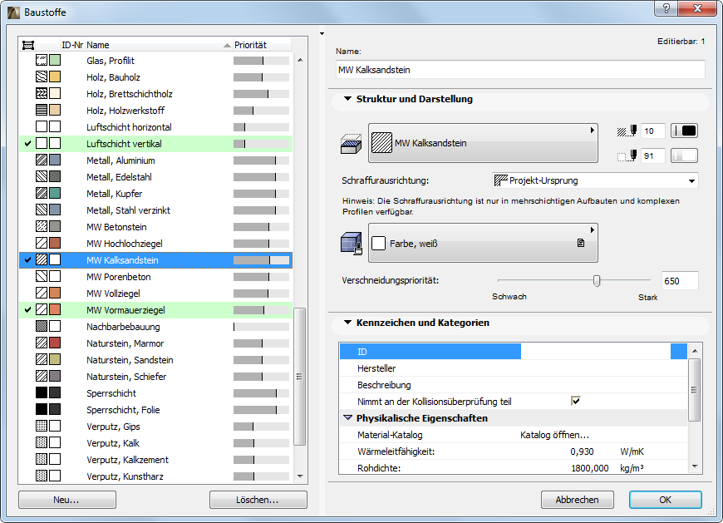
Task: Click the materials list scroll up arrow
Action: coord(300,60)
